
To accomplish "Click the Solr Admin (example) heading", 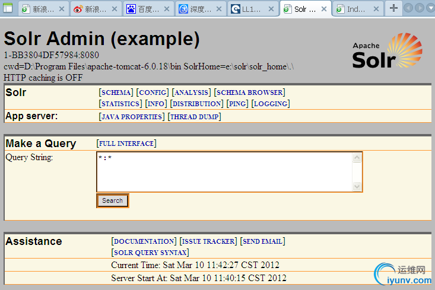I will (102, 39).
